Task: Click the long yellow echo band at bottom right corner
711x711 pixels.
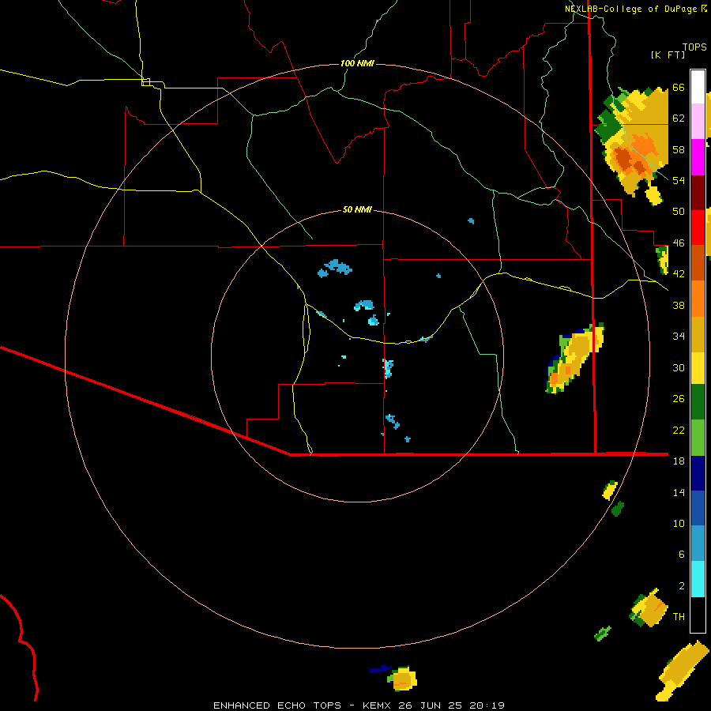Action: (683, 671)
